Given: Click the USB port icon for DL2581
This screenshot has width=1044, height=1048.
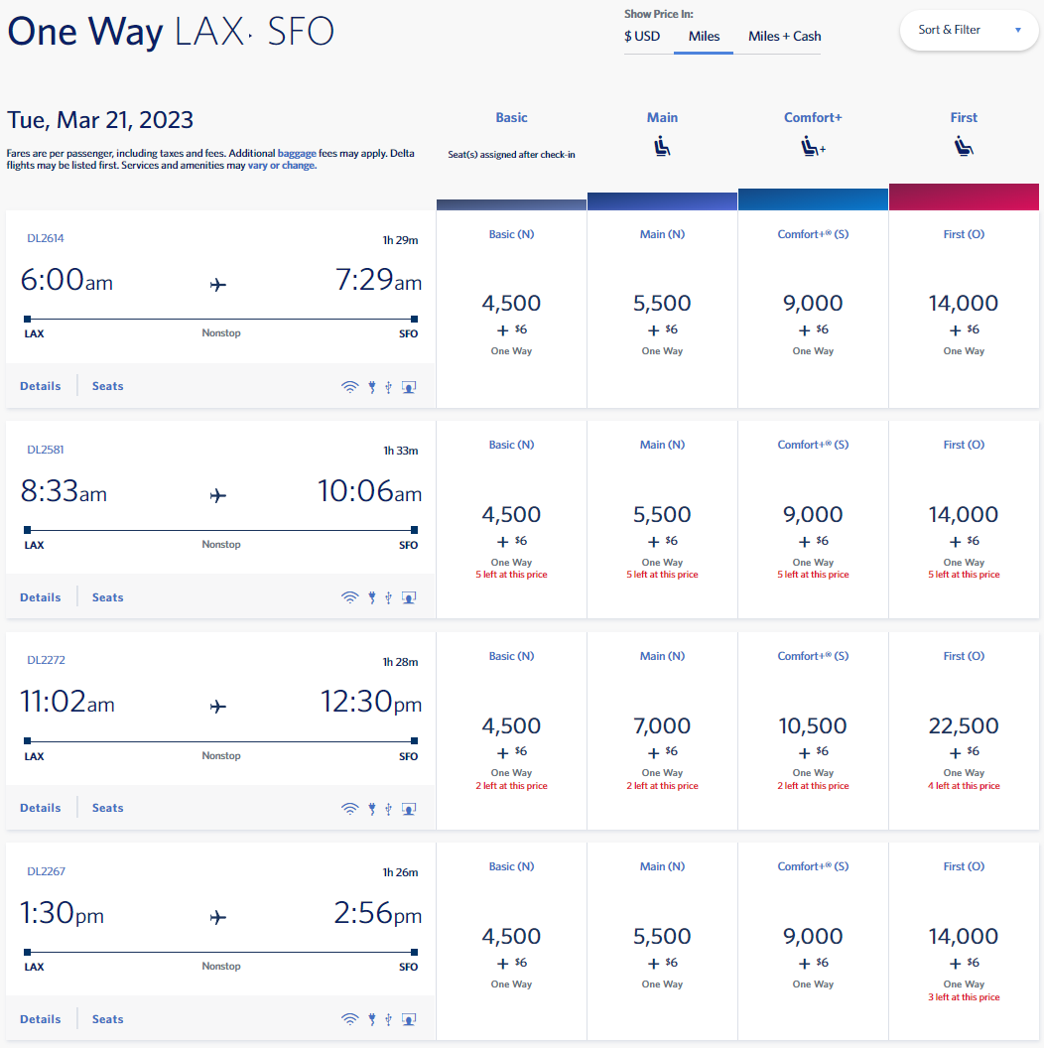Looking at the screenshot, I should [388, 597].
